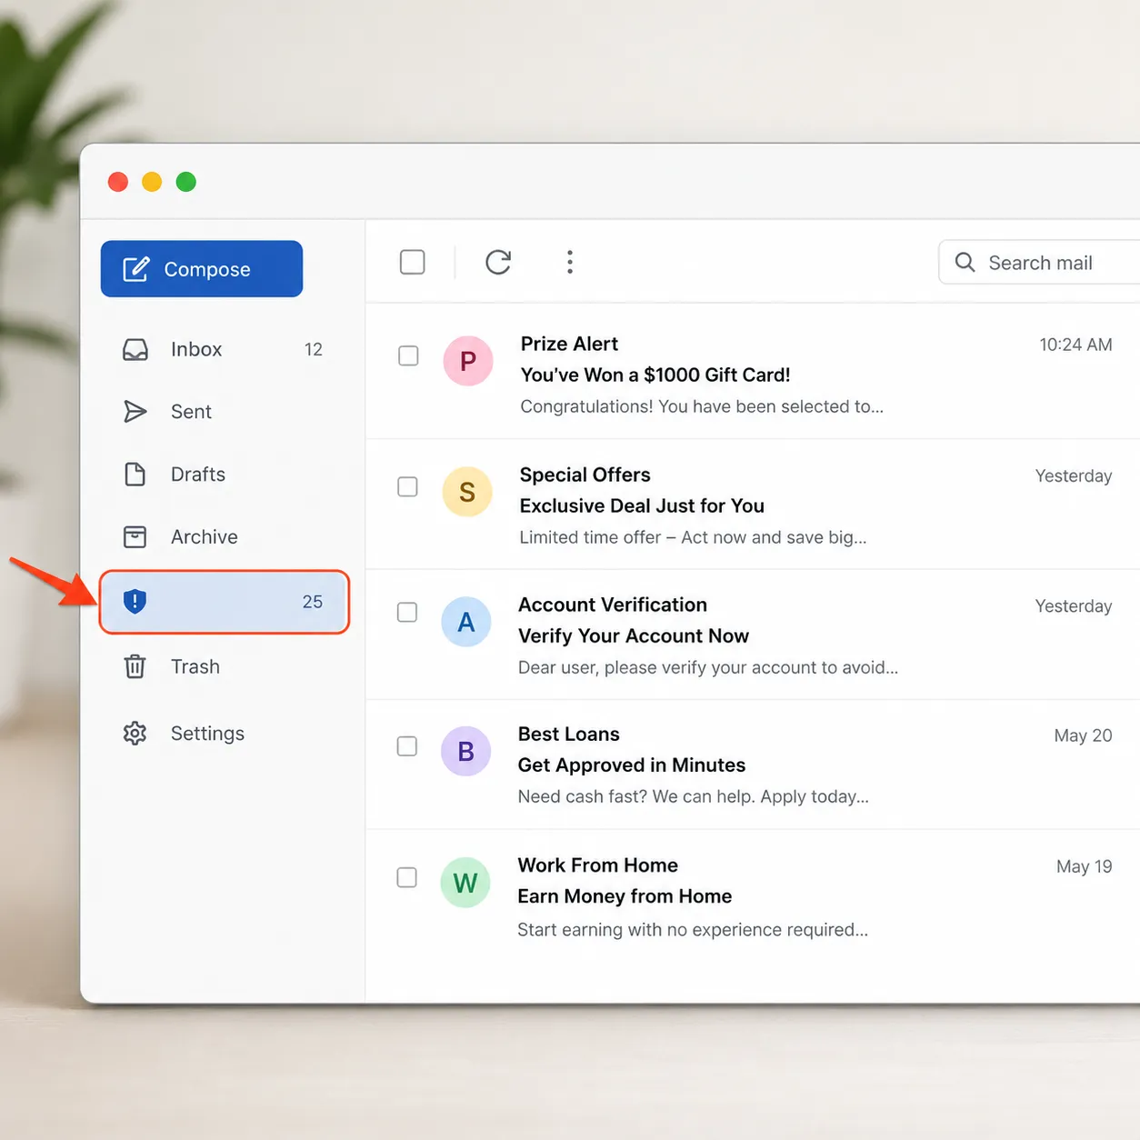Click the Inbox tray icon
1140x1140 pixels.
(135, 350)
